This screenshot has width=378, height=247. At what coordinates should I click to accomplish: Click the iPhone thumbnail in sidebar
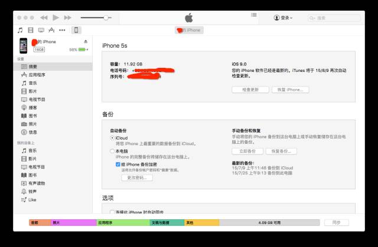click(x=24, y=45)
